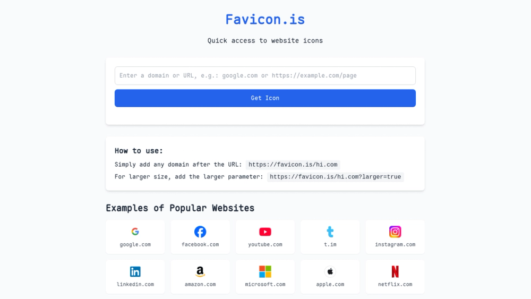The width and height of the screenshot is (531, 299).
Task: Click the Netflix N icon
Action: (395, 271)
